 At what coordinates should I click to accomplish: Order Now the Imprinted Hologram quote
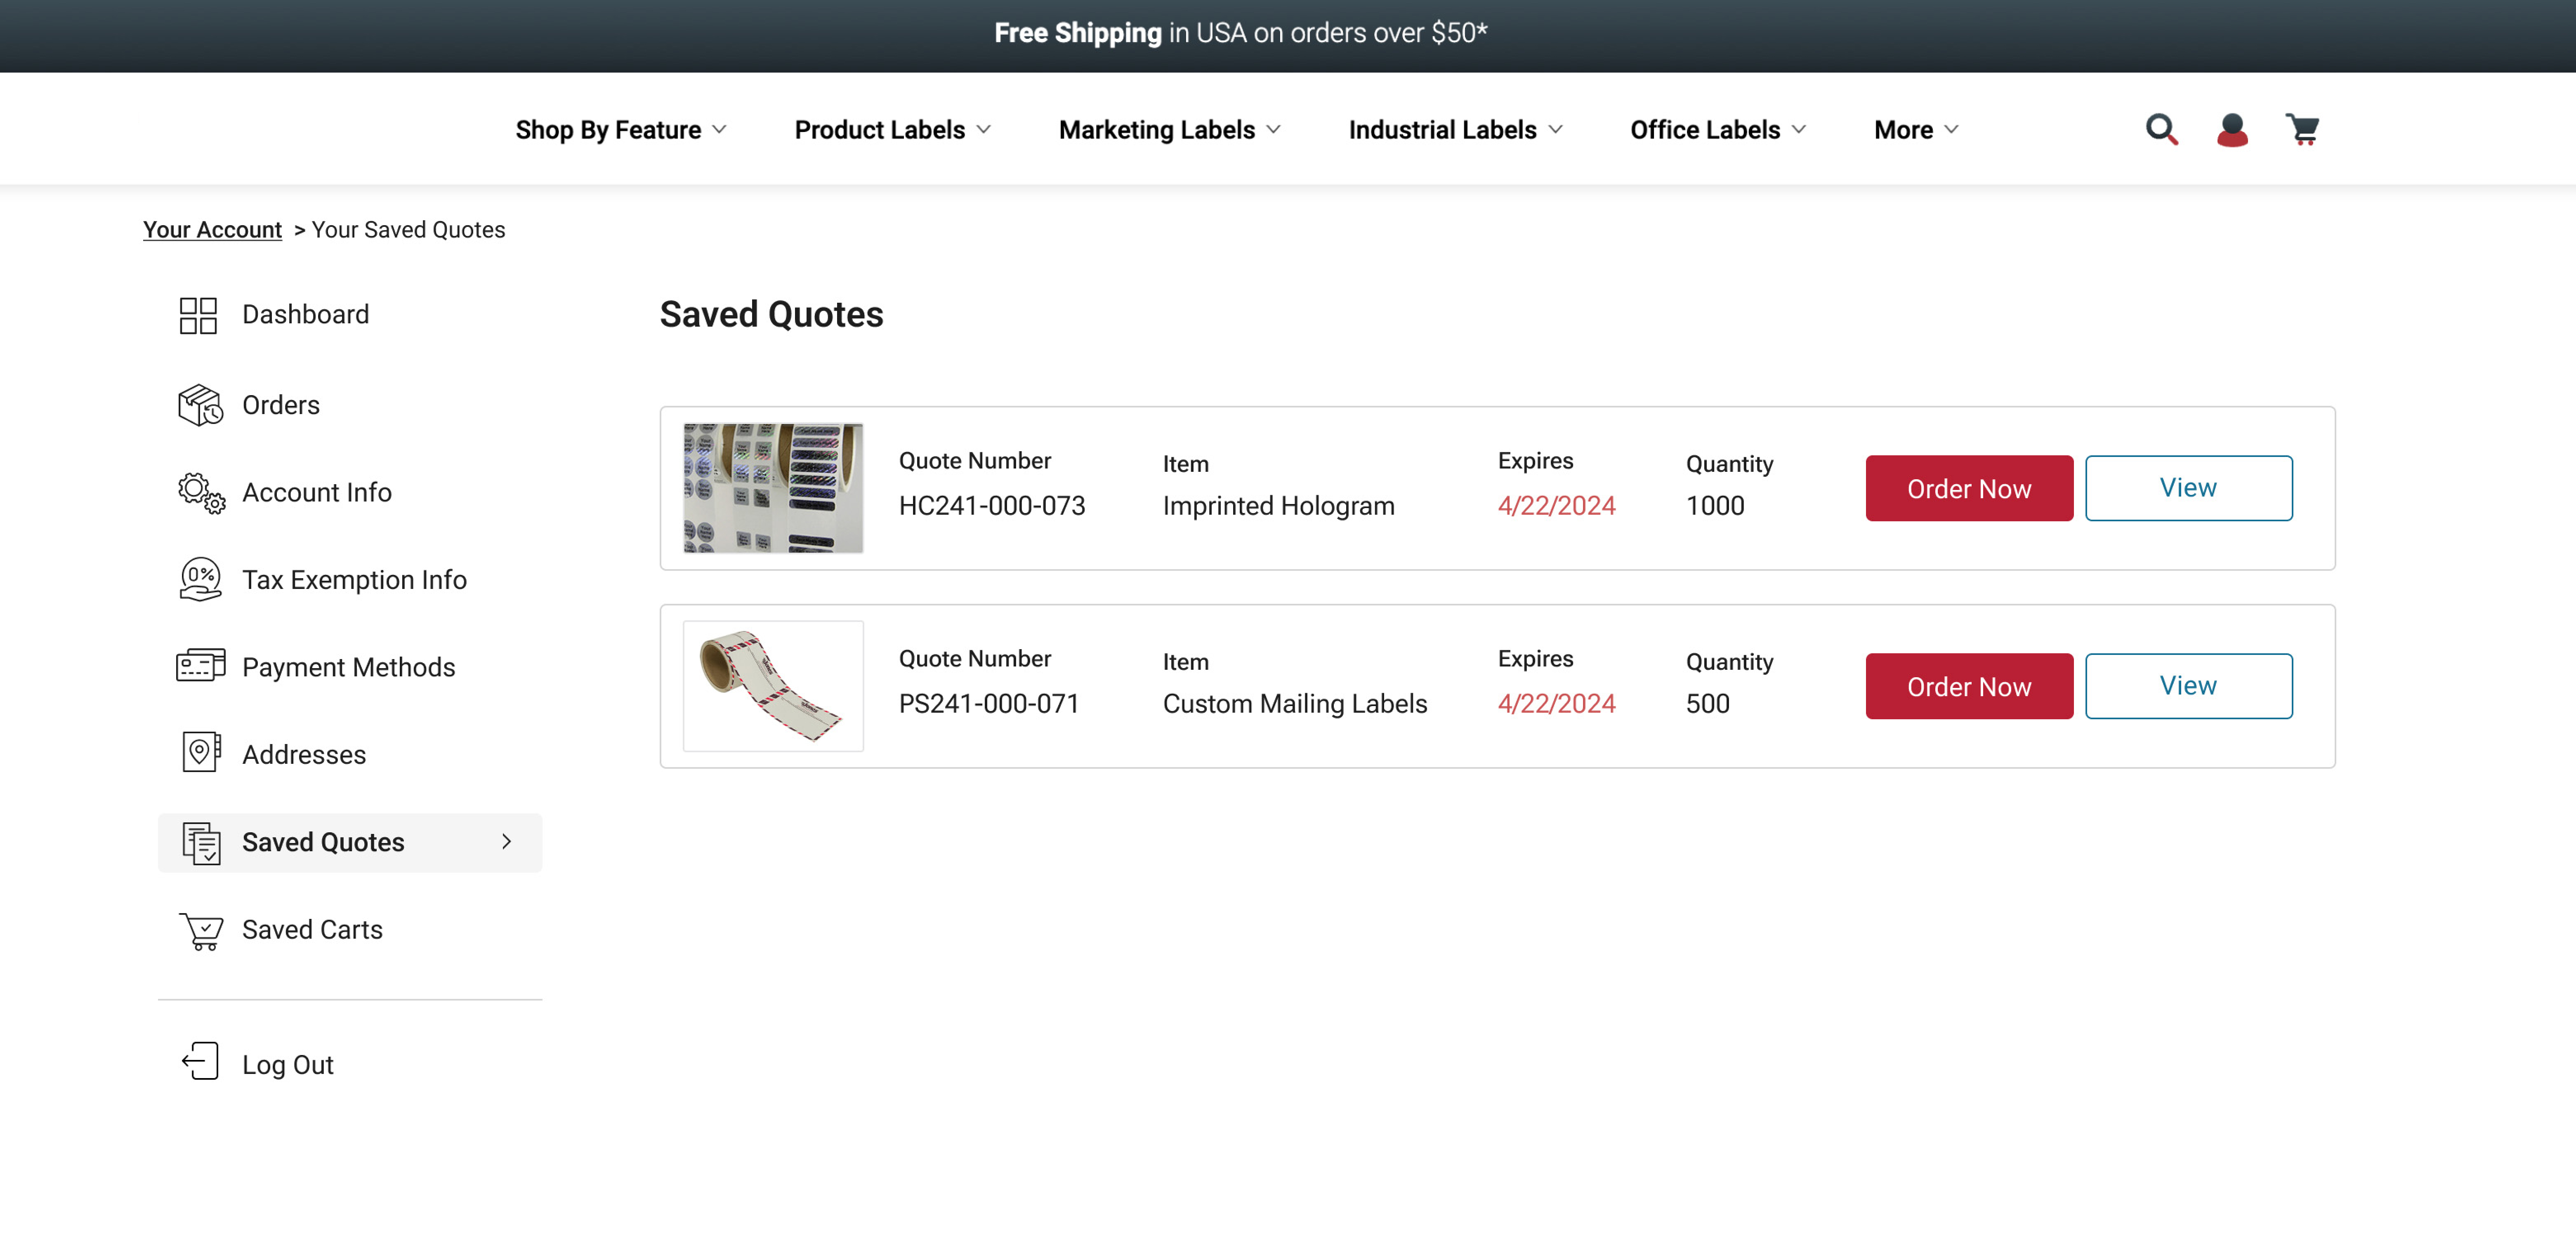point(1968,489)
